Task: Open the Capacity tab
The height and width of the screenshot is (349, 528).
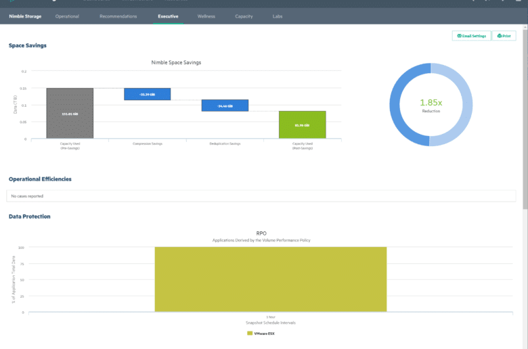Action: pyautogui.click(x=244, y=16)
